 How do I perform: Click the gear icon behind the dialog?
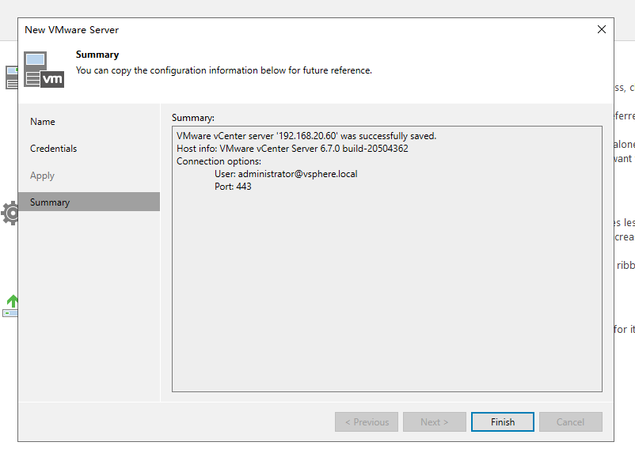(10, 213)
